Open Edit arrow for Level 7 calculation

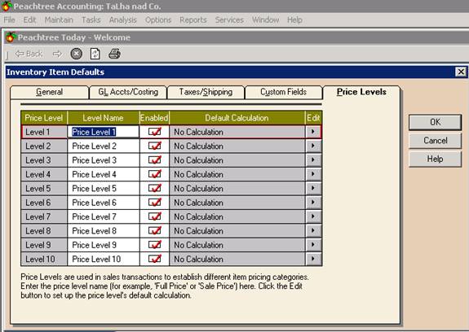(313, 216)
